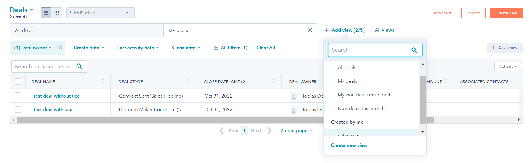530x163 pixels.
Task: Click Create new view link
Action: (349, 145)
